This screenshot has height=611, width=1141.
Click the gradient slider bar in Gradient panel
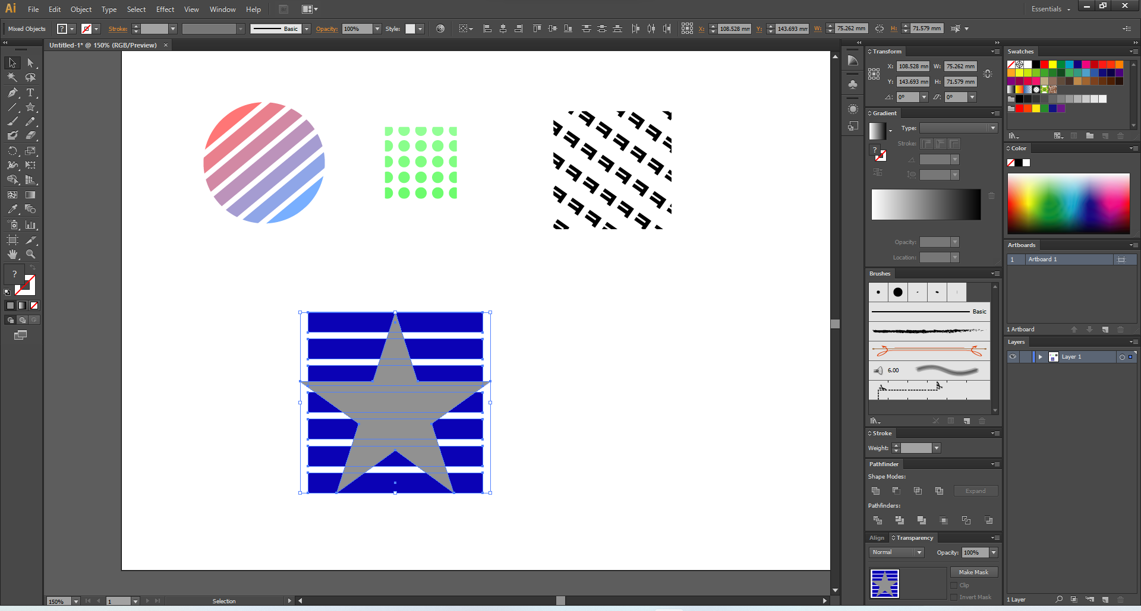tap(926, 205)
